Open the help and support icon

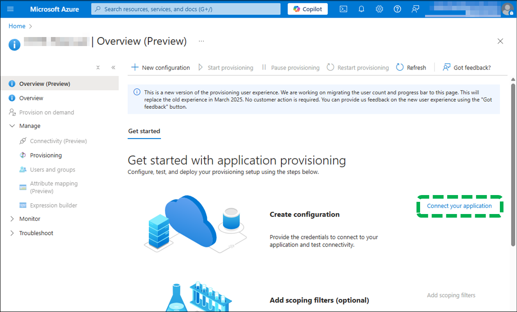pos(397,9)
